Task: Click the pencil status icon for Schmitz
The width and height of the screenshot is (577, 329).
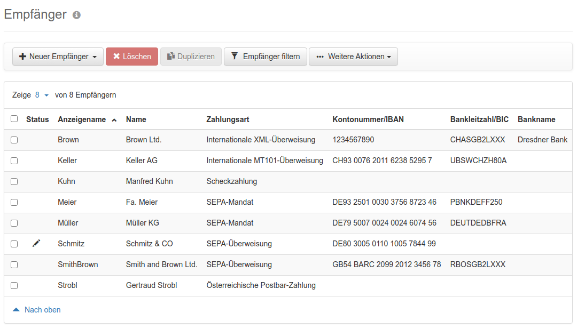Action: point(36,244)
